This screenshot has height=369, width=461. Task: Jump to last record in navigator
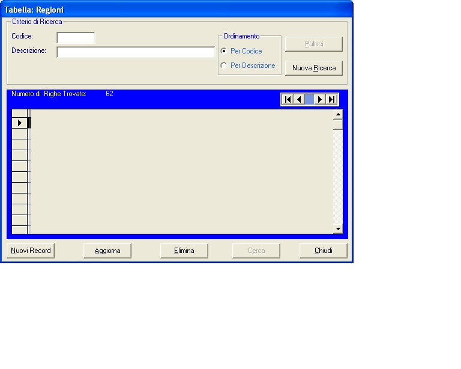point(331,99)
